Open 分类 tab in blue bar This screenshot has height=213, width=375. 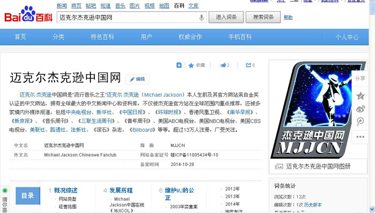pyautogui.click(x=58, y=37)
